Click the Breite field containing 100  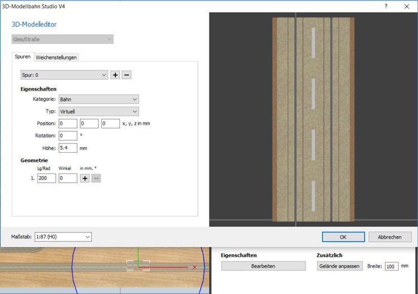click(392, 267)
